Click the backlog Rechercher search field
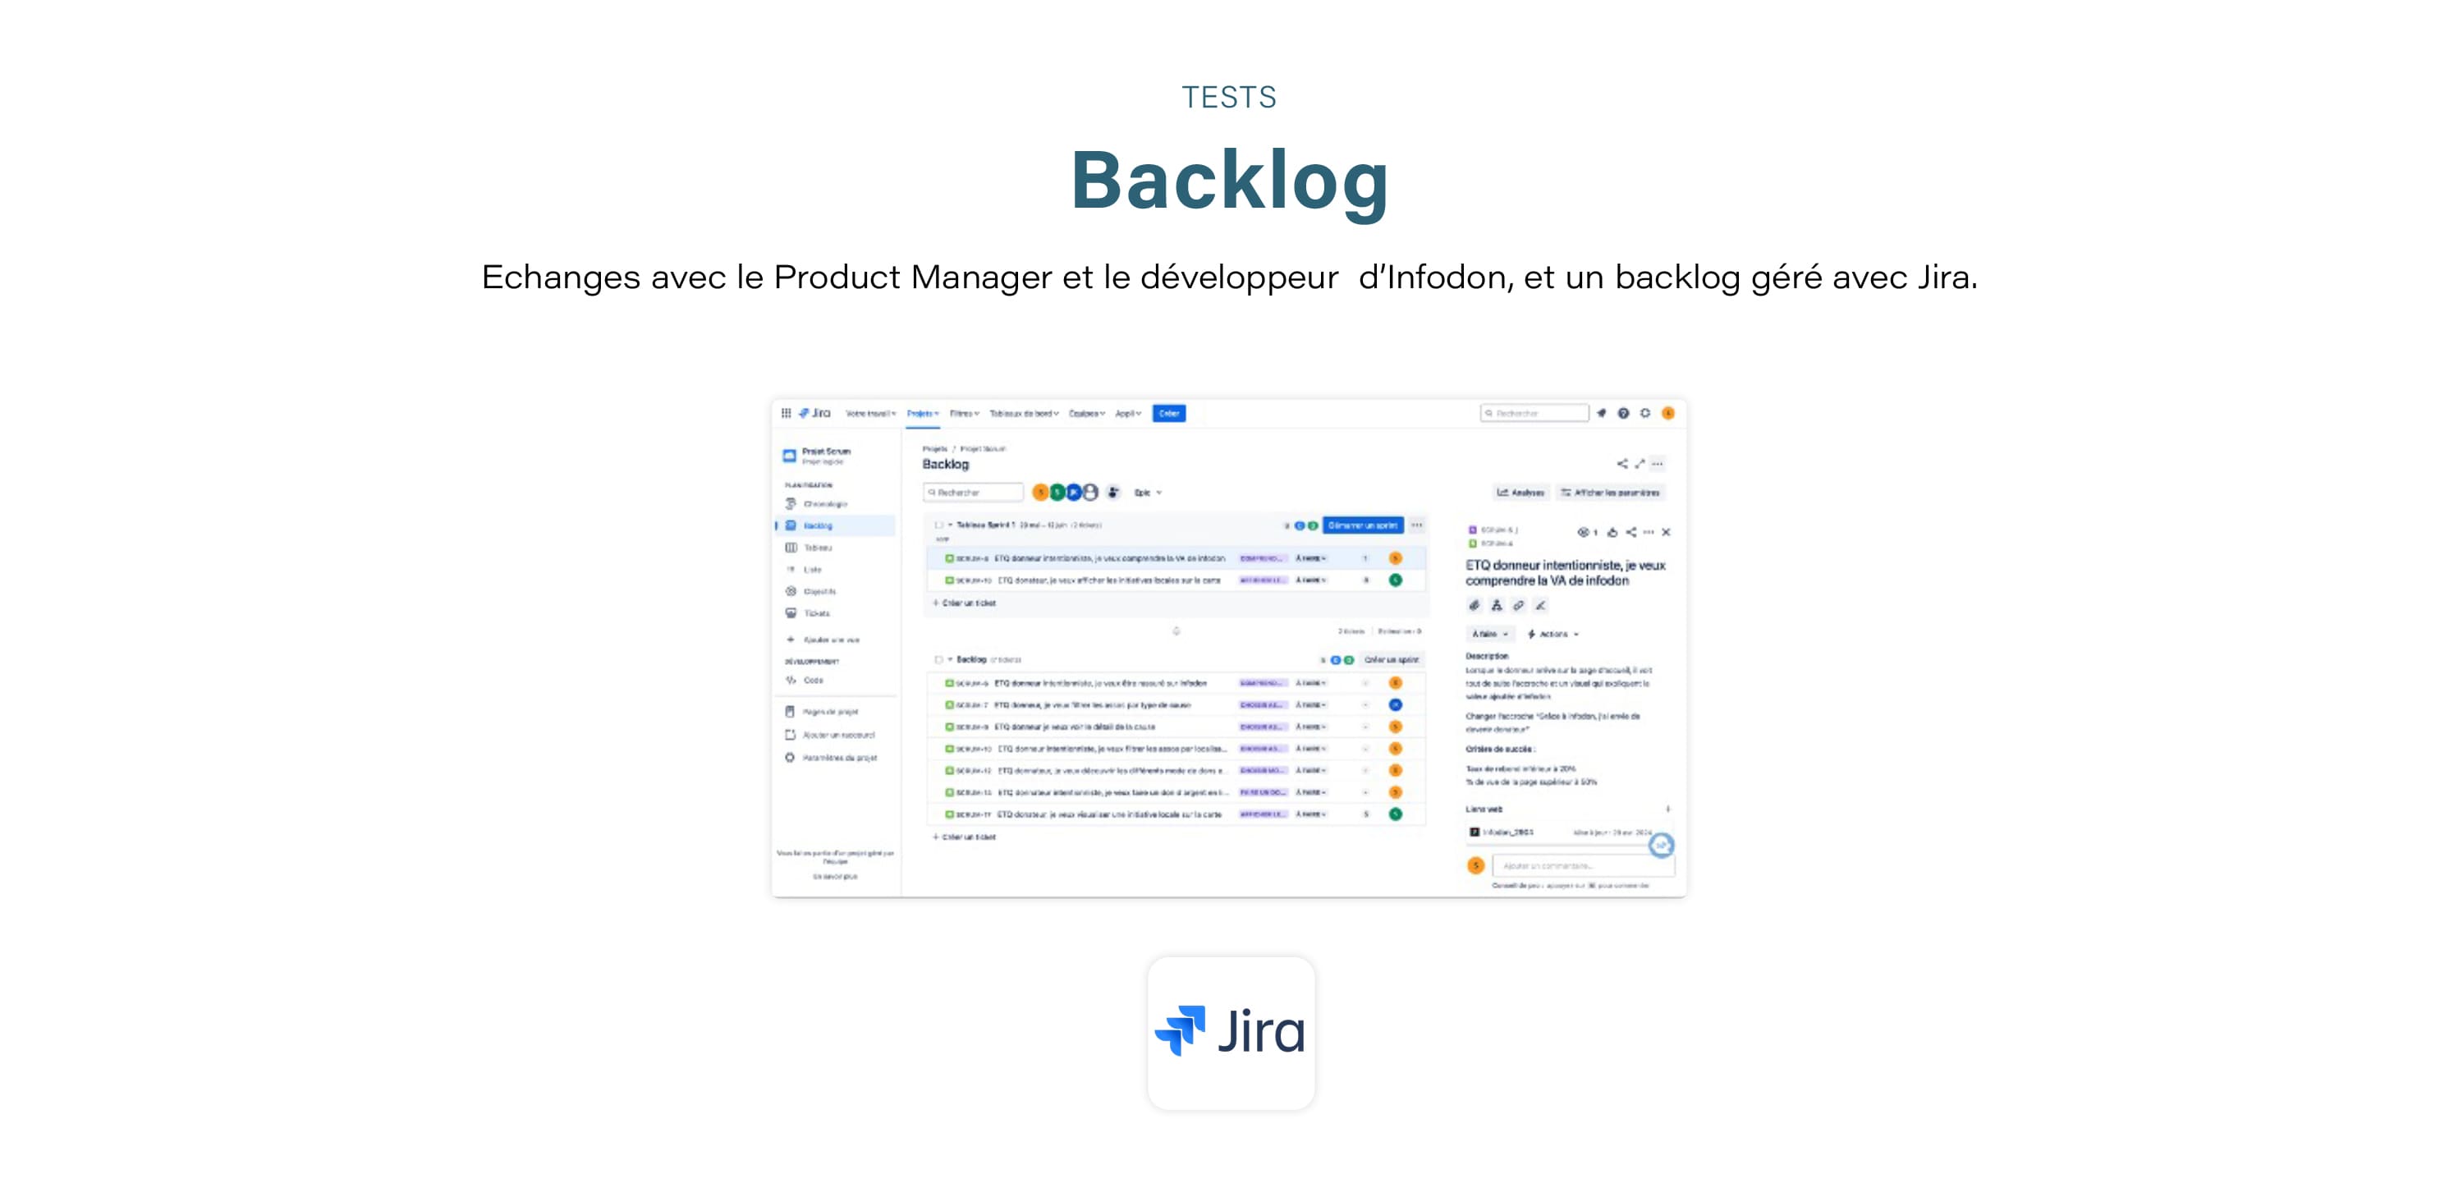 coord(974,493)
